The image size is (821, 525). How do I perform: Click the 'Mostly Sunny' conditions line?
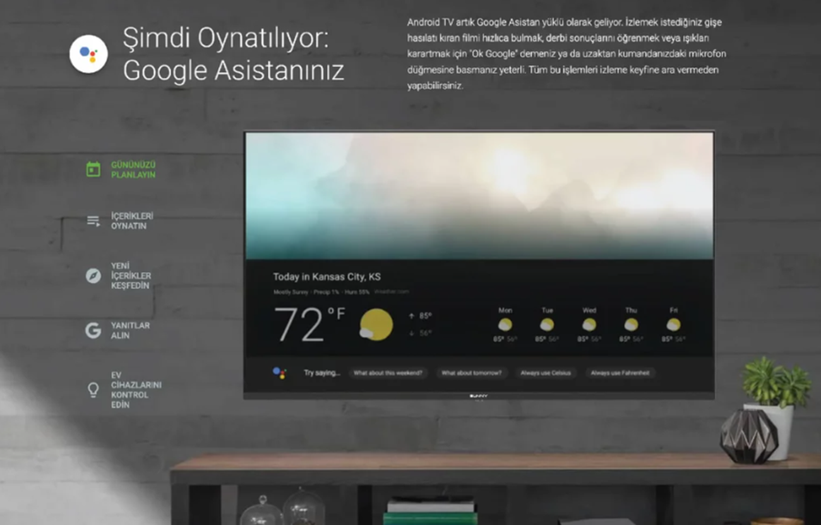(341, 292)
